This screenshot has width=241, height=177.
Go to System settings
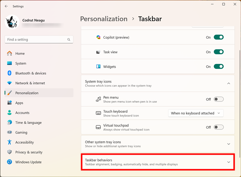pyautogui.click(x=39, y=63)
